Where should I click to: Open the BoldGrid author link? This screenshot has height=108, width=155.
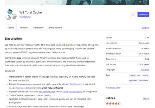[x=26, y=17]
